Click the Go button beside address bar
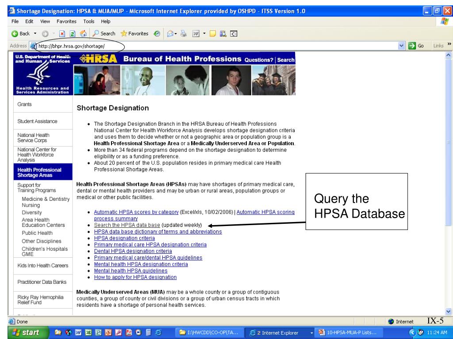The width and height of the screenshot is (453, 339). click(415, 45)
